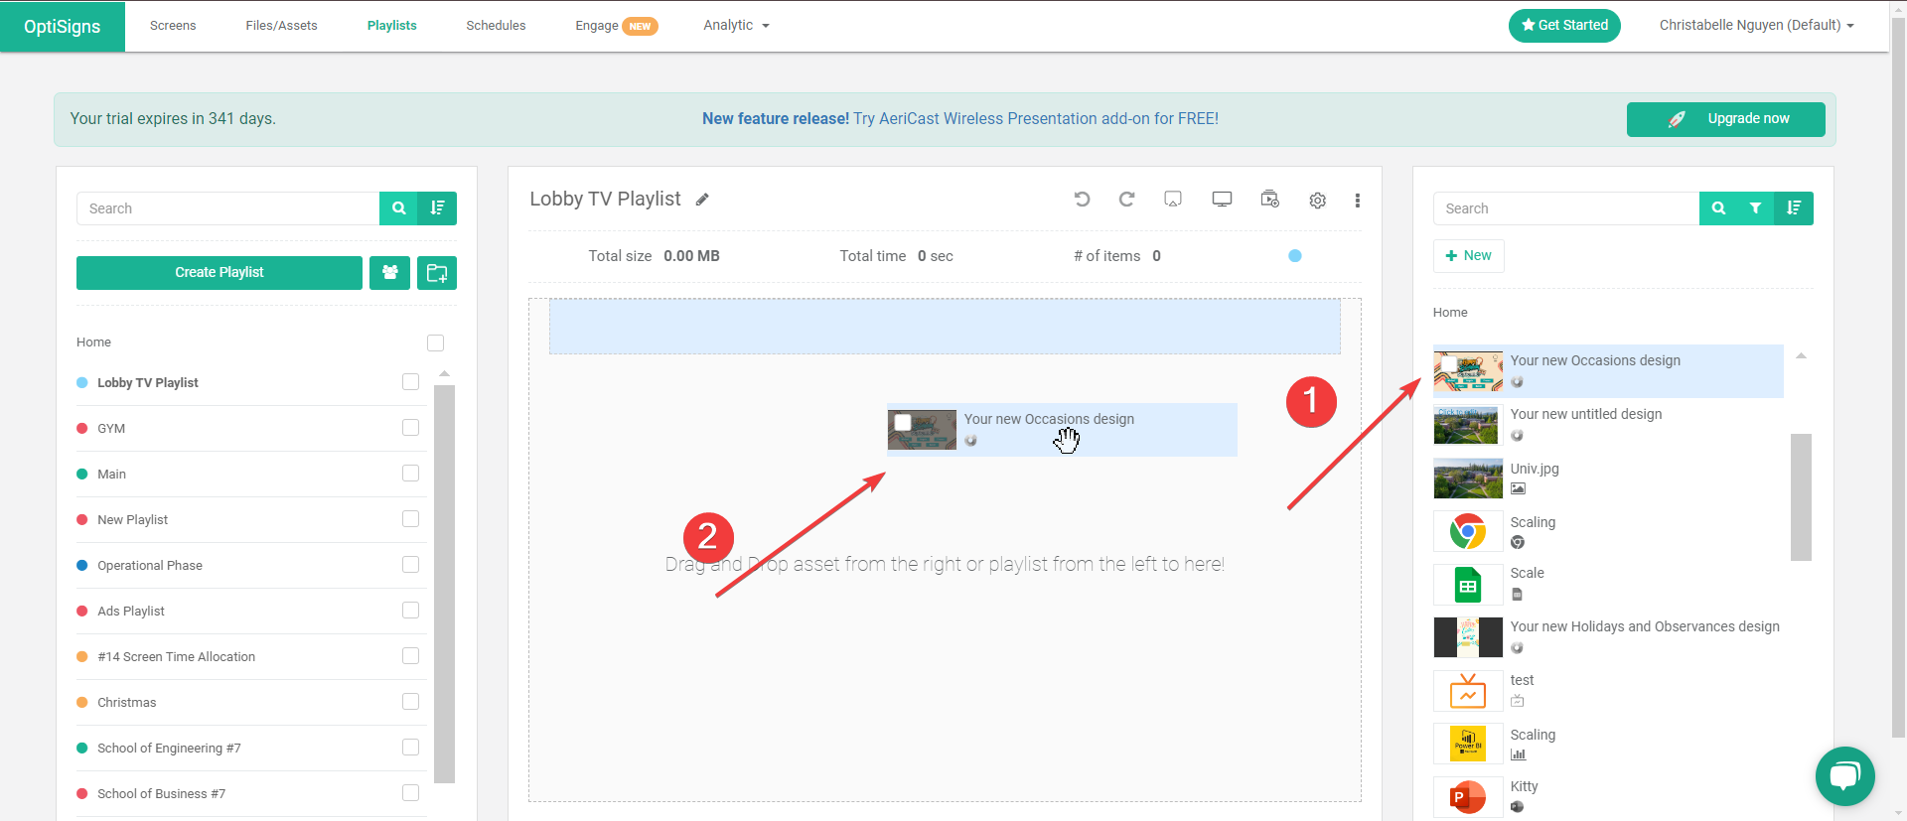Click the left playlist search field
The width and height of the screenshot is (1907, 821).
click(x=227, y=208)
